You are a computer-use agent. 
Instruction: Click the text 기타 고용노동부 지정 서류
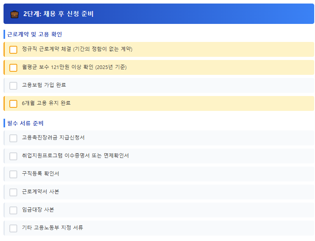52,228
